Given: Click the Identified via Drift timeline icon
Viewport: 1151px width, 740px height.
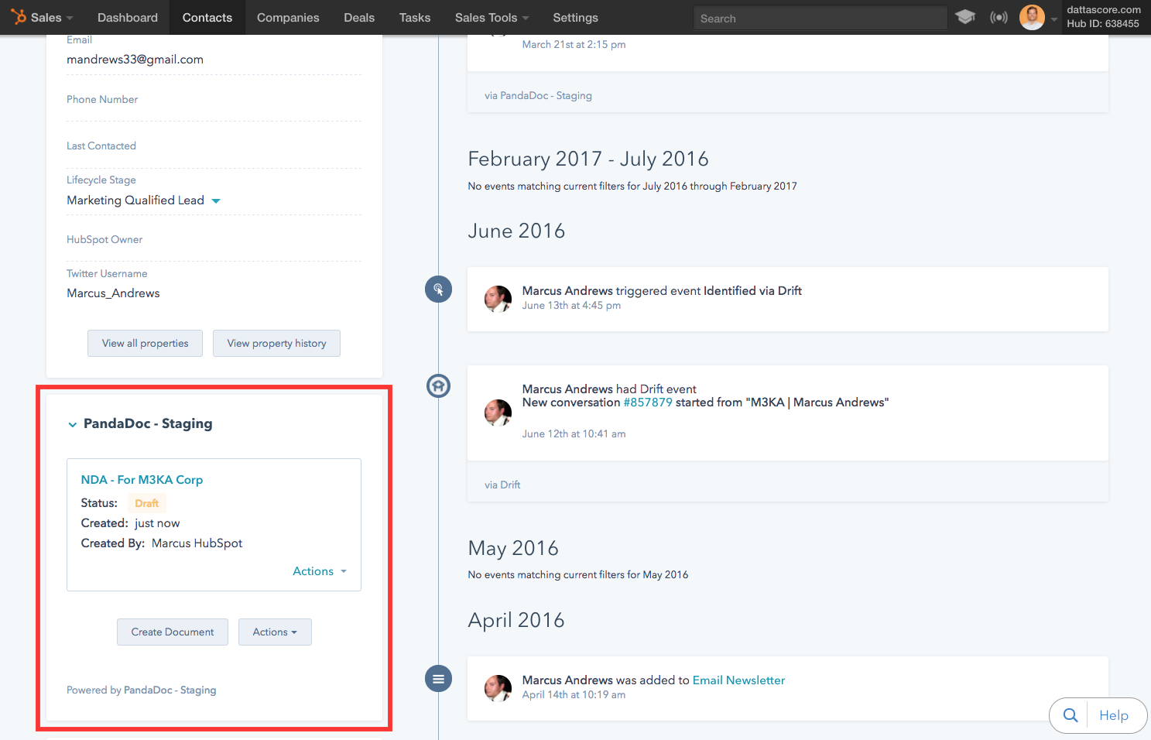Looking at the screenshot, I should 438,289.
